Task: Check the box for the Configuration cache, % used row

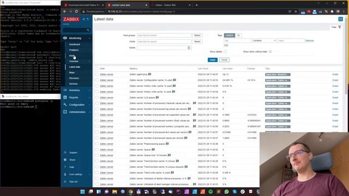Action: point(97,80)
